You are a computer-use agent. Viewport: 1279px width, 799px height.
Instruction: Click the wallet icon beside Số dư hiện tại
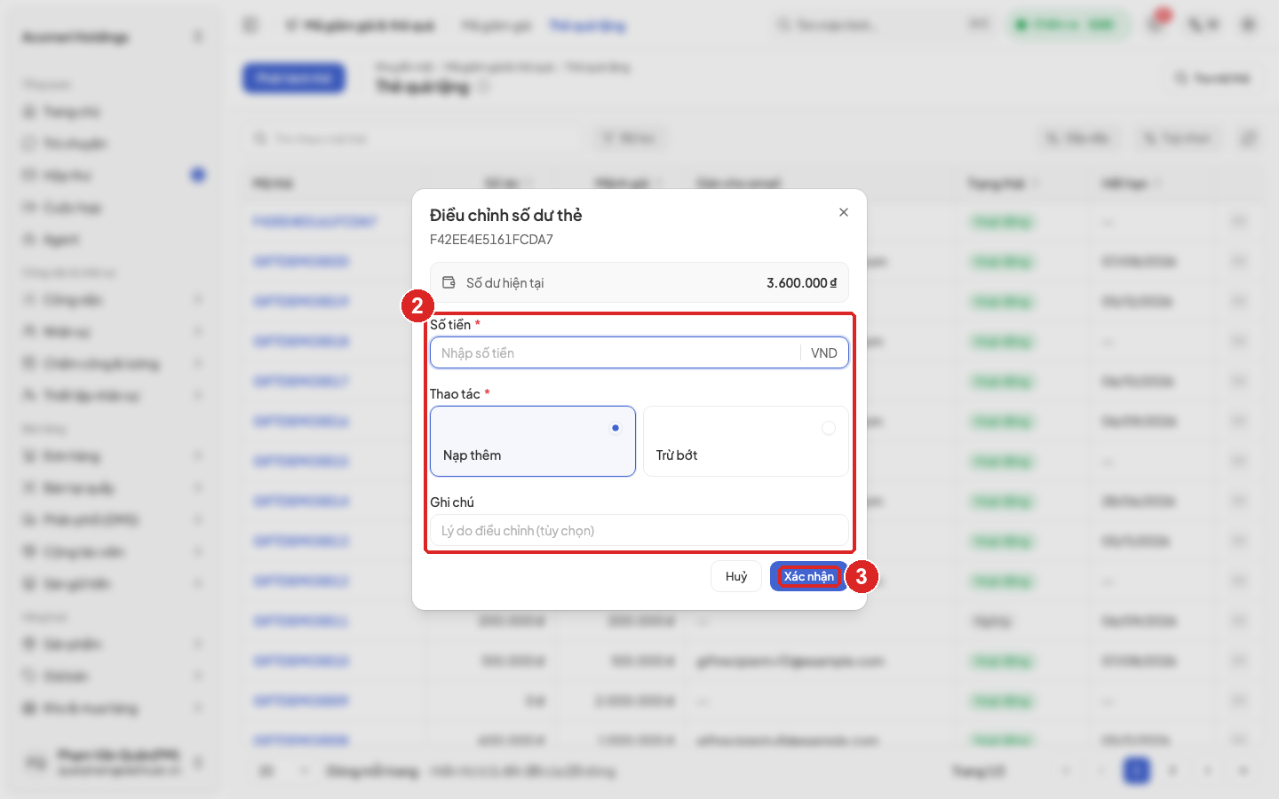[449, 282]
